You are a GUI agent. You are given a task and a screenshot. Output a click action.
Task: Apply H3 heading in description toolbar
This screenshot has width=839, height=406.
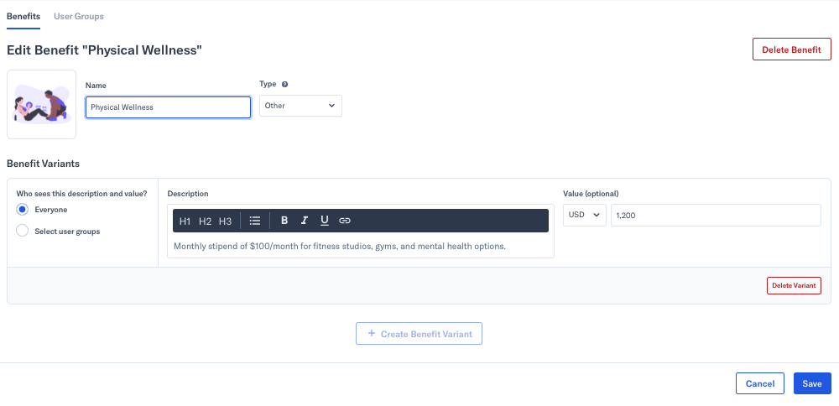pyautogui.click(x=225, y=221)
